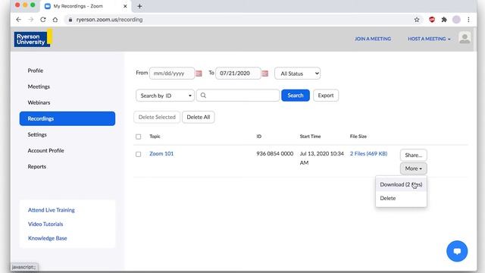The height and width of the screenshot is (273, 485).
Task: Click the browser forward arrow
Action: (x=30, y=20)
